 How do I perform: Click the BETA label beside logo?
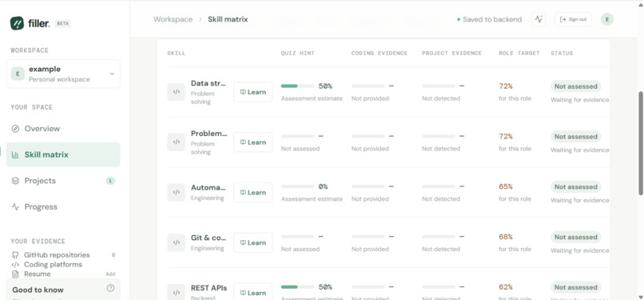63,24
